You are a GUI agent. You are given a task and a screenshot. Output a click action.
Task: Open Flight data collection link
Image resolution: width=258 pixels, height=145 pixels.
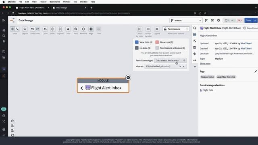coord(208,90)
